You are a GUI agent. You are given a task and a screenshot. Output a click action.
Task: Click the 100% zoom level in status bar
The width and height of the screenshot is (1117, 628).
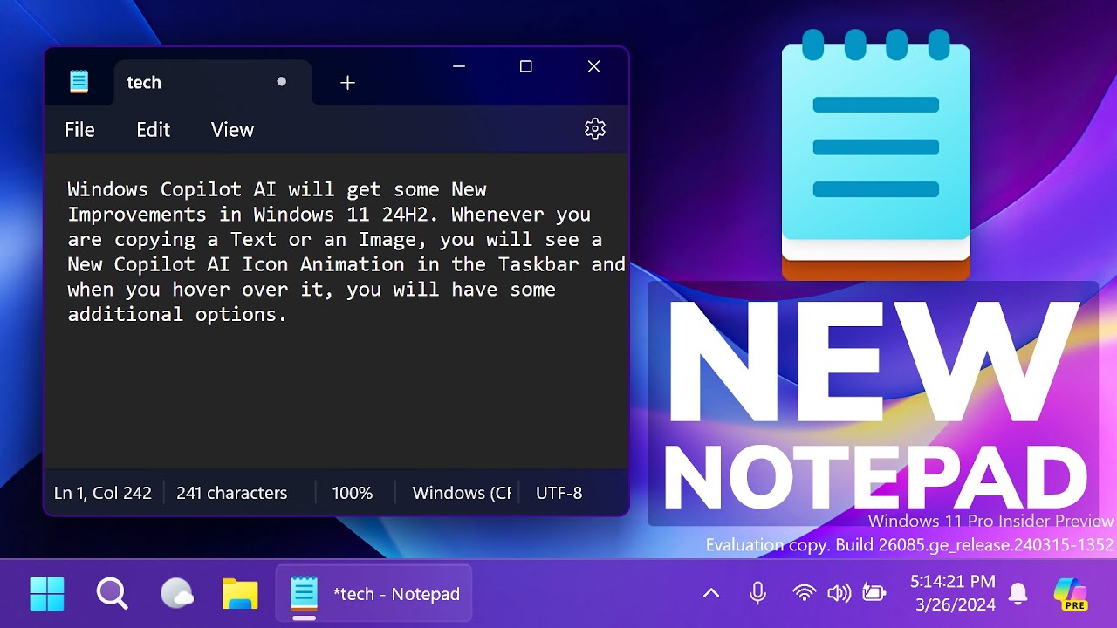pyautogui.click(x=353, y=493)
